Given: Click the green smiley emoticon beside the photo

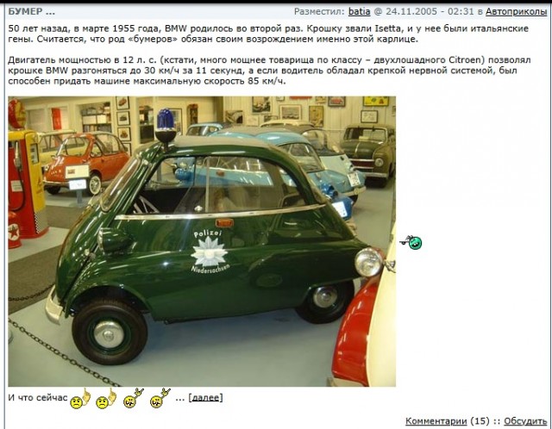Looking at the screenshot, I should coord(411,242).
